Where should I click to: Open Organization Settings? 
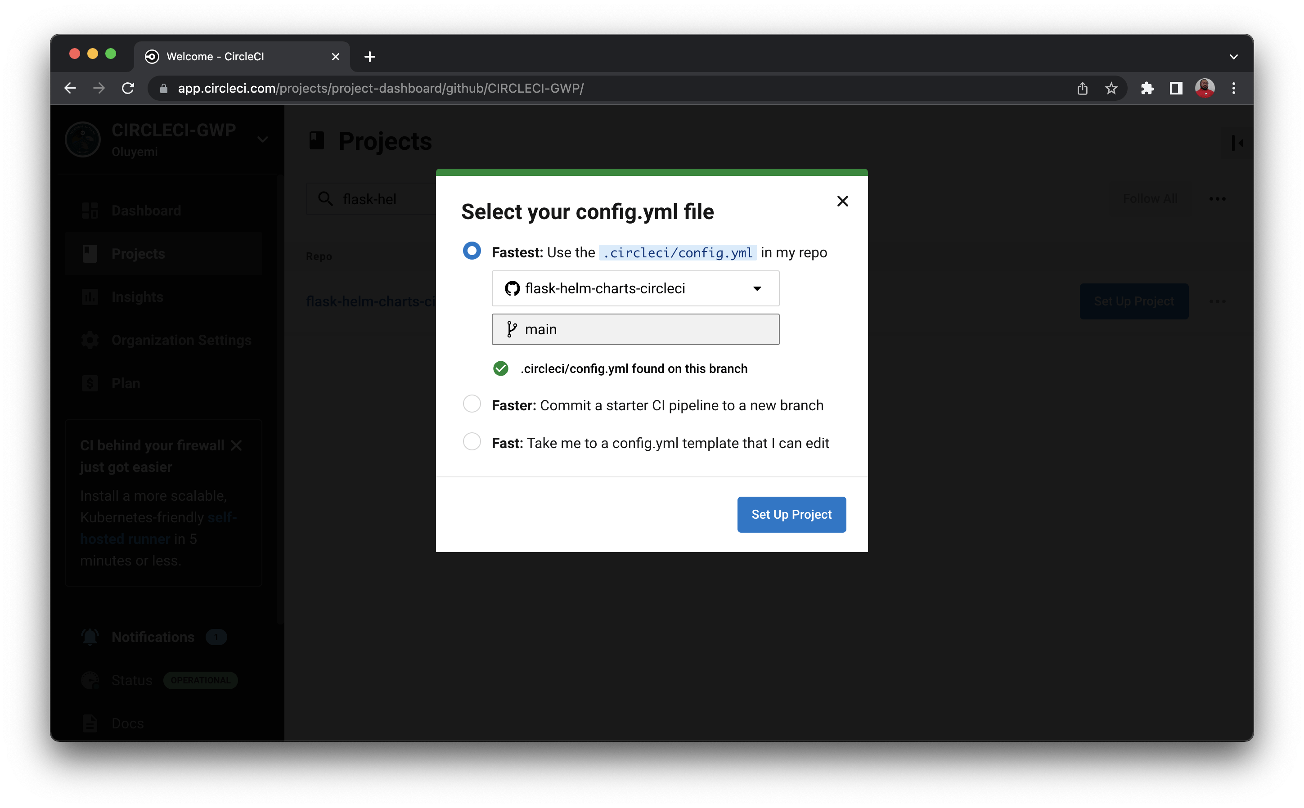[182, 340]
